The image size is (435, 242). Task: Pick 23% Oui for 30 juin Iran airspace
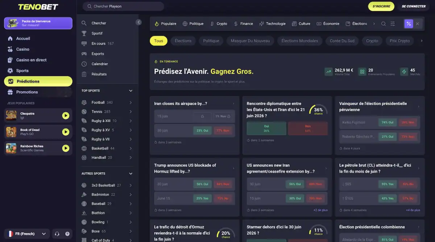pos(203,130)
